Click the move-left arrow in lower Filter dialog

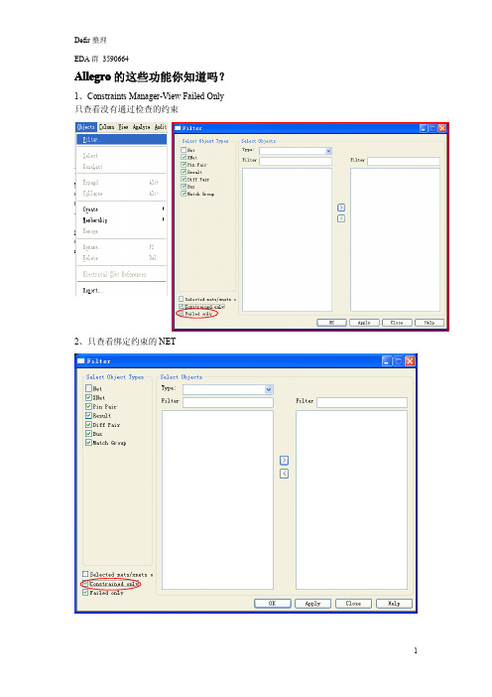[x=284, y=474]
